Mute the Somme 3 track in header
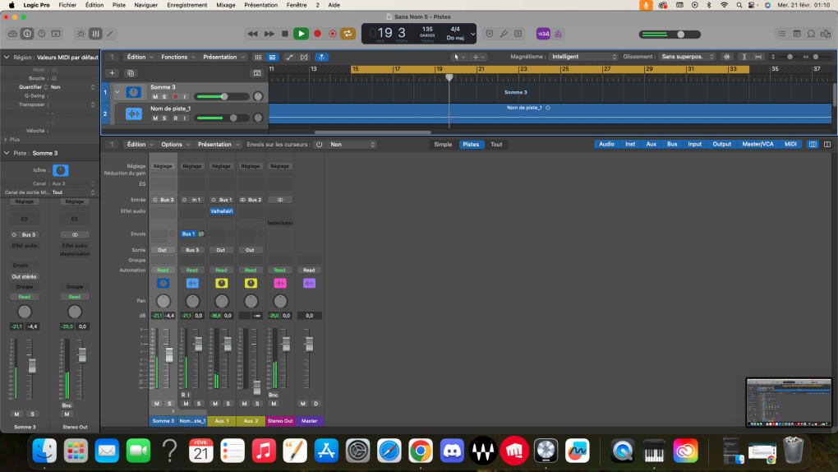838x472 pixels. coord(154,97)
